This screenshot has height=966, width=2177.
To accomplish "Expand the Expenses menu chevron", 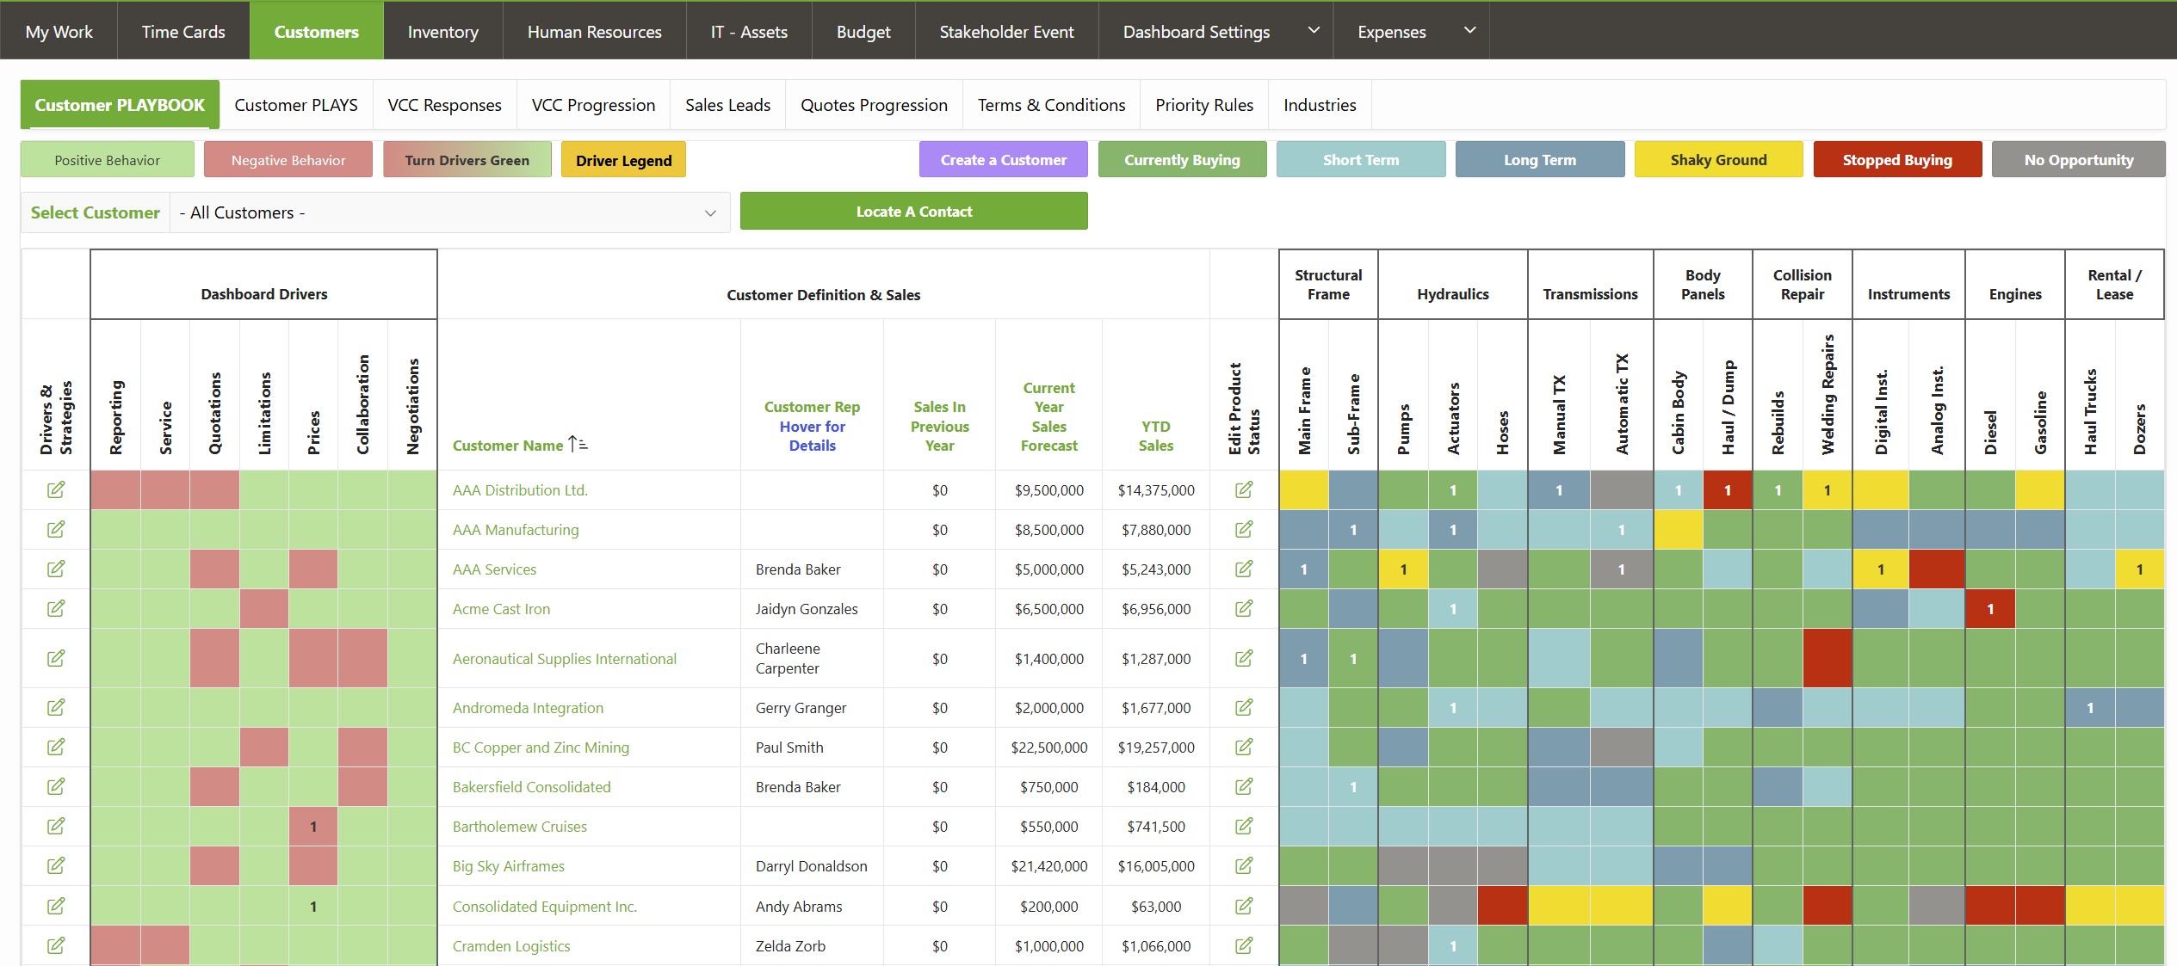I will click(1470, 30).
